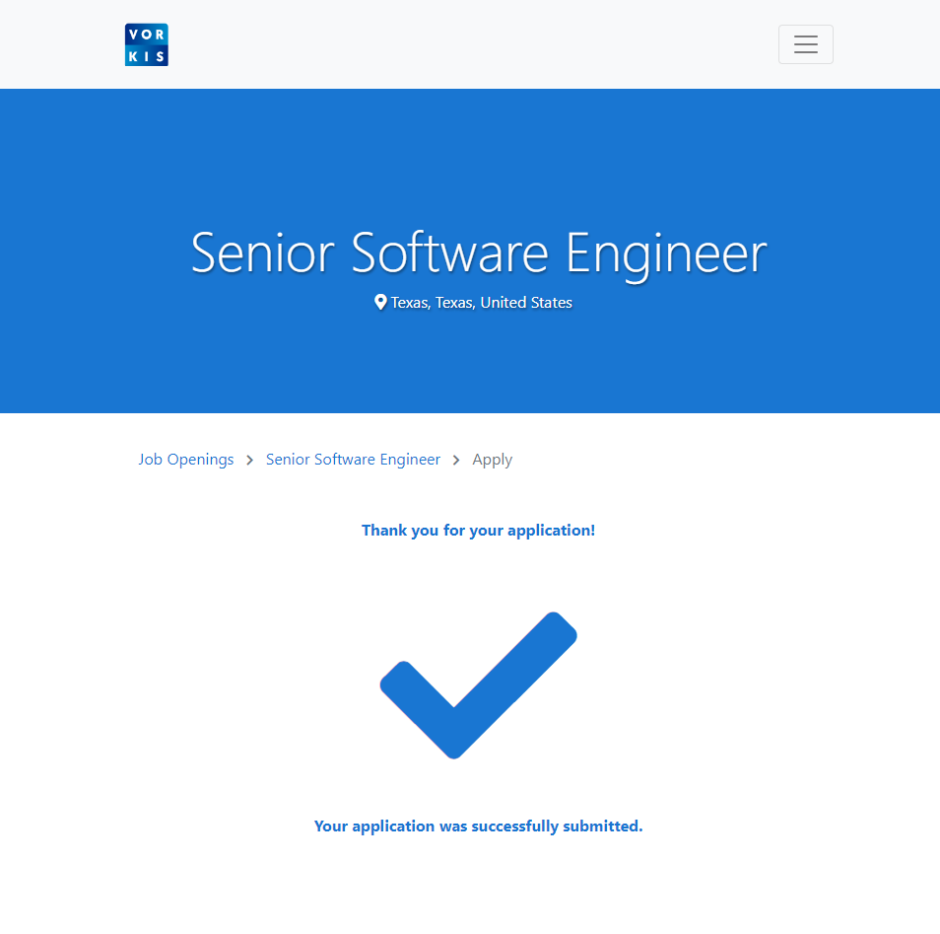
Task: Go to the Job Openings breadcrumb link
Action: (186, 460)
